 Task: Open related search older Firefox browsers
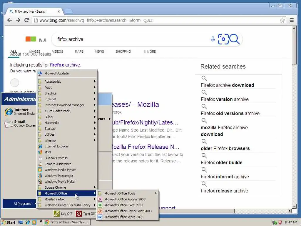[225, 148]
